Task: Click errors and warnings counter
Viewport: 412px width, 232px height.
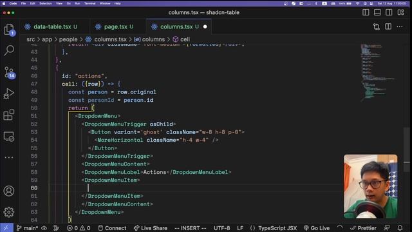Action: (79, 227)
